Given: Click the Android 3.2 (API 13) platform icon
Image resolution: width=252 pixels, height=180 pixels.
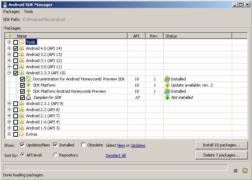Looking at the screenshot, I should pos(22,54).
